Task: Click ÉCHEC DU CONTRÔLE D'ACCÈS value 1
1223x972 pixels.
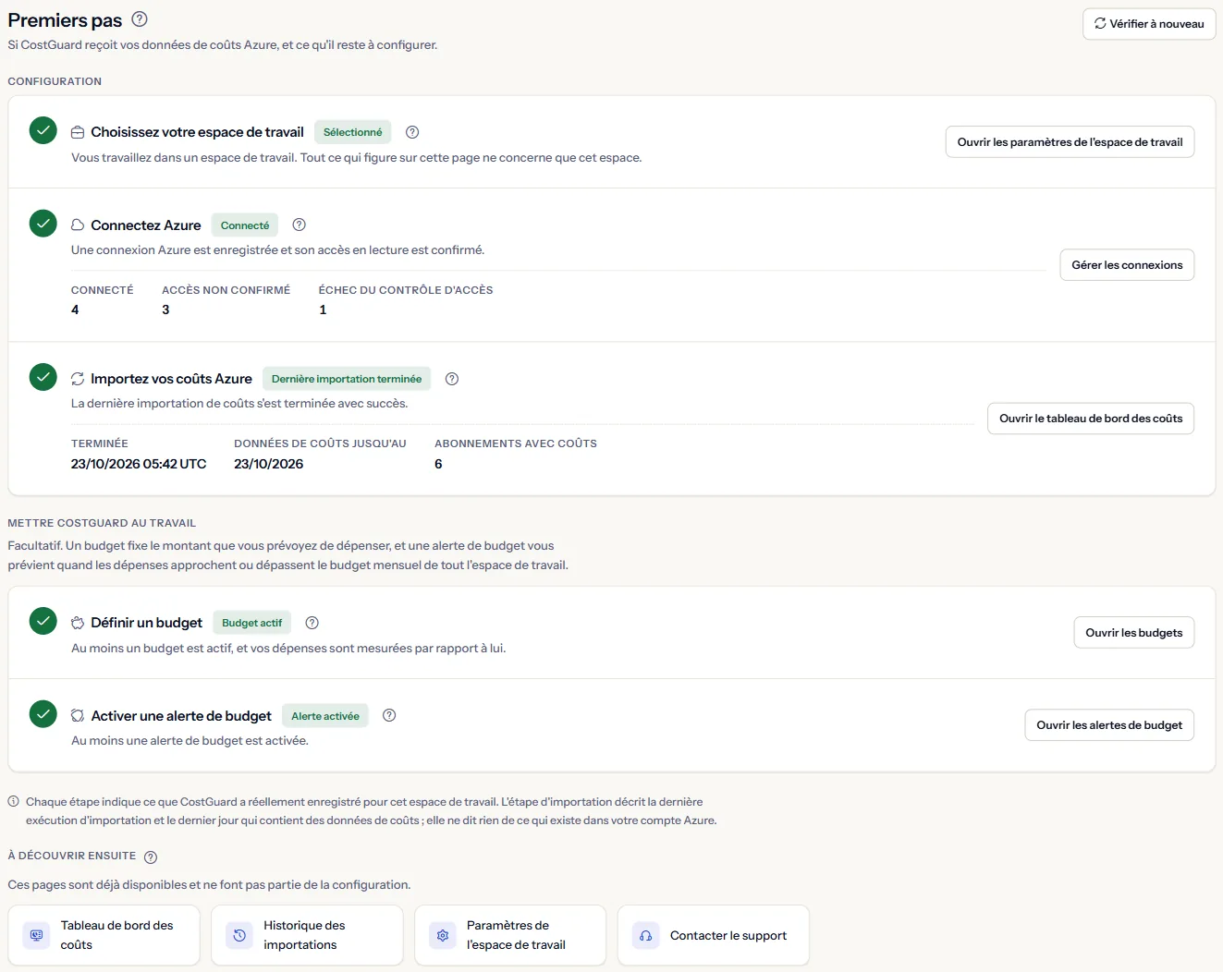Action: pyautogui.click(x=323, y=310)
